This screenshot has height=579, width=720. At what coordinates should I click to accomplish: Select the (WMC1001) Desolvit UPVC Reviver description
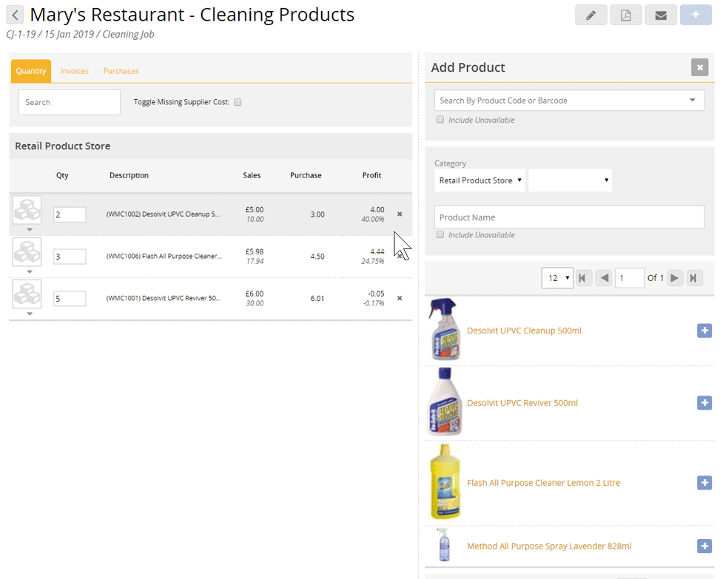click(x=164, y=298)
